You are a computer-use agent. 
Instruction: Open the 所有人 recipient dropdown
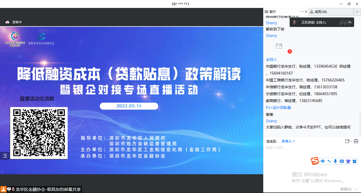pyautogui.click(x=288, y=141)
